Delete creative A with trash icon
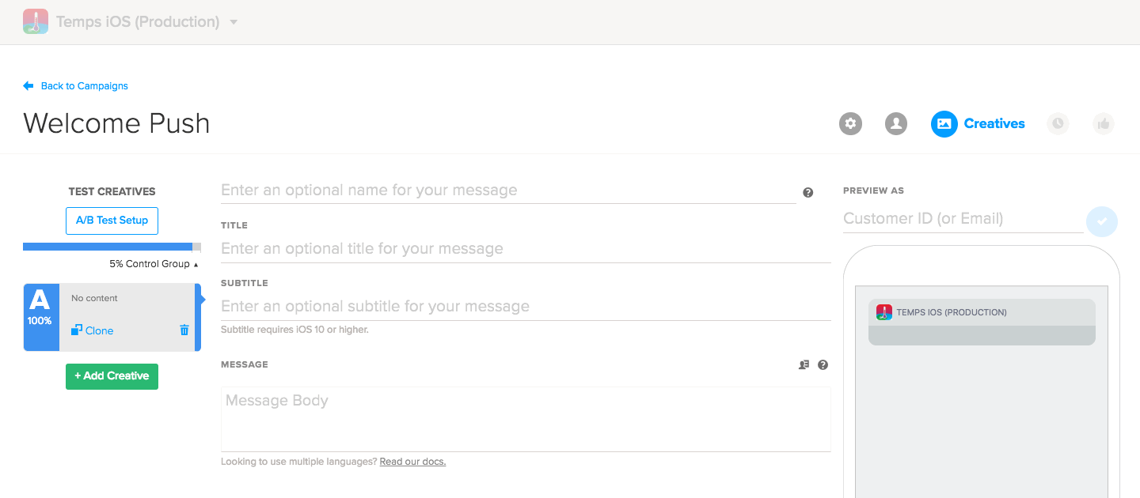Viewport: 1140px width, 498px height. point(184,330)
